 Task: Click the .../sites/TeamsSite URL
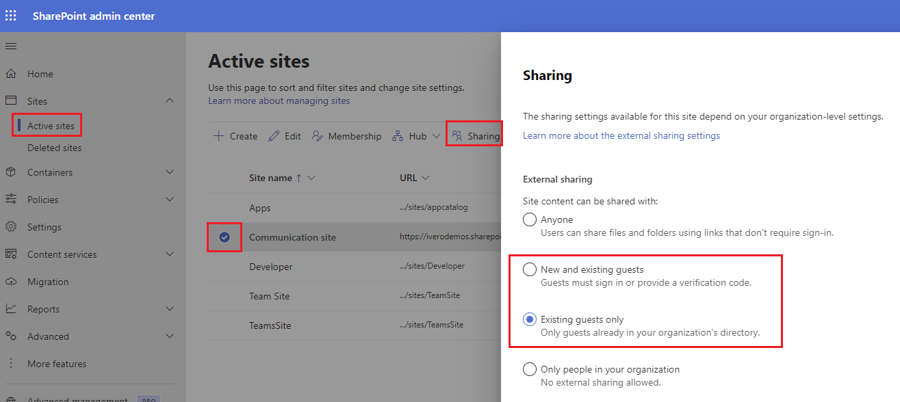(432, 325)
